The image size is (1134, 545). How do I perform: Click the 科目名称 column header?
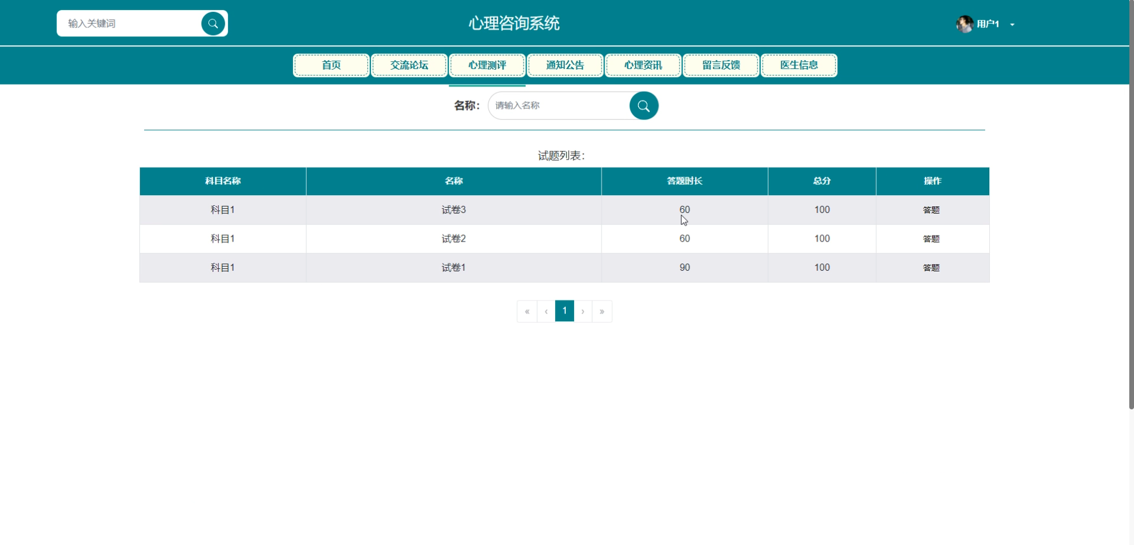(x=223, y=181)
